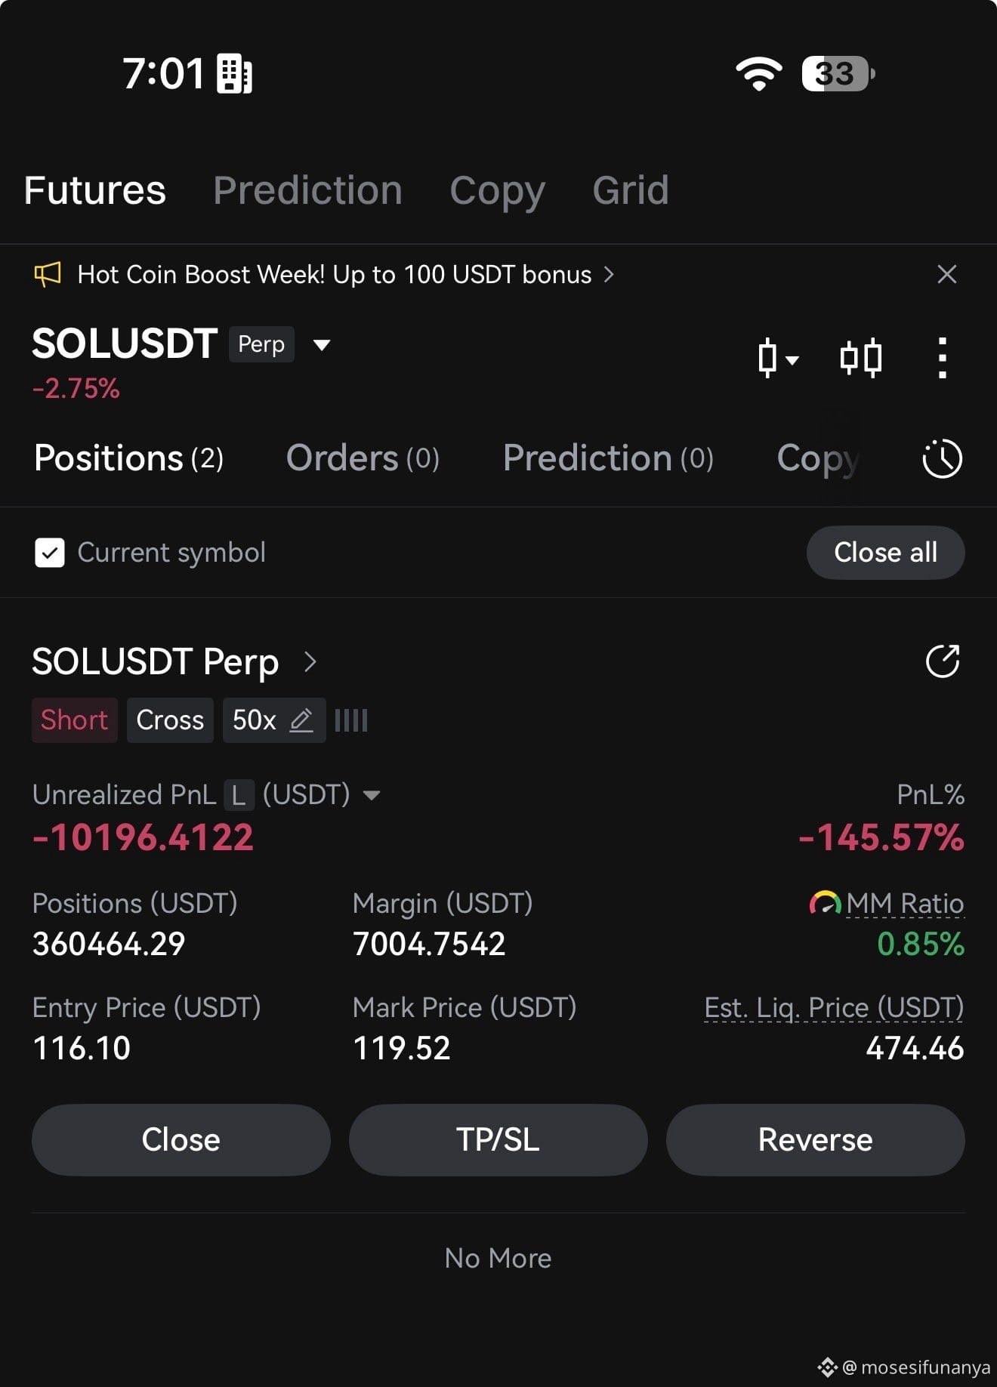Tap the megaphone announcement icon
The image size is (997, 1387).
click(x=48, y=274)
